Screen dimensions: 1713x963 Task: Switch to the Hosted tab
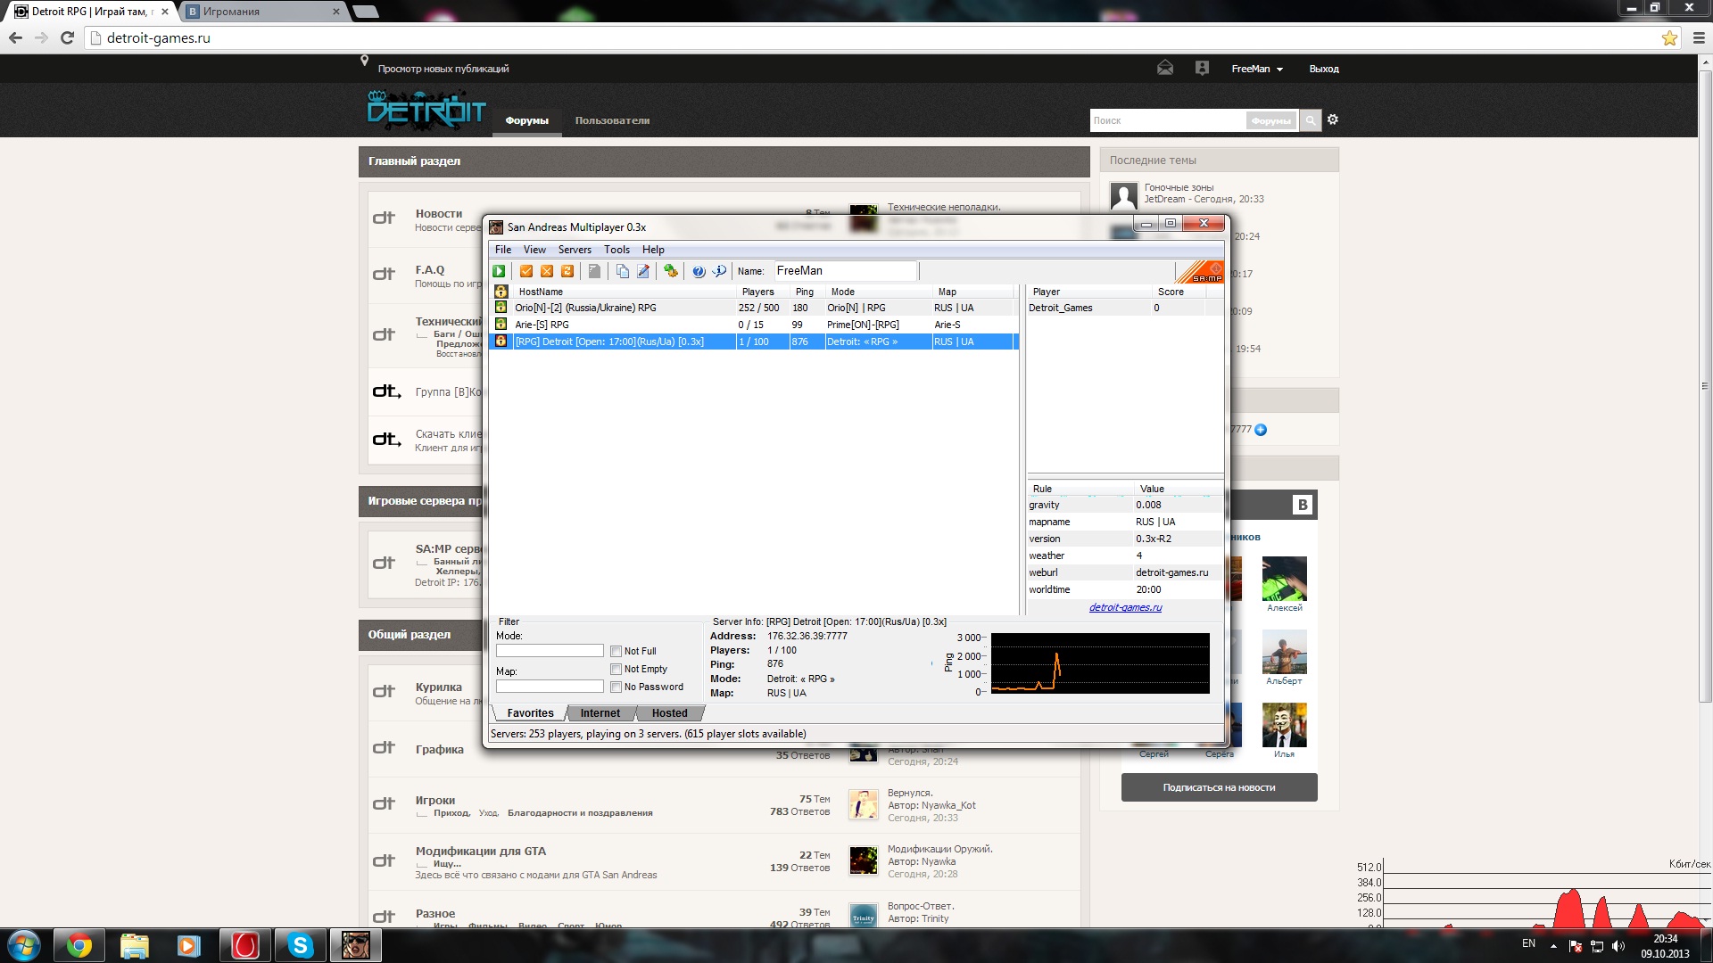click(669, 713)
